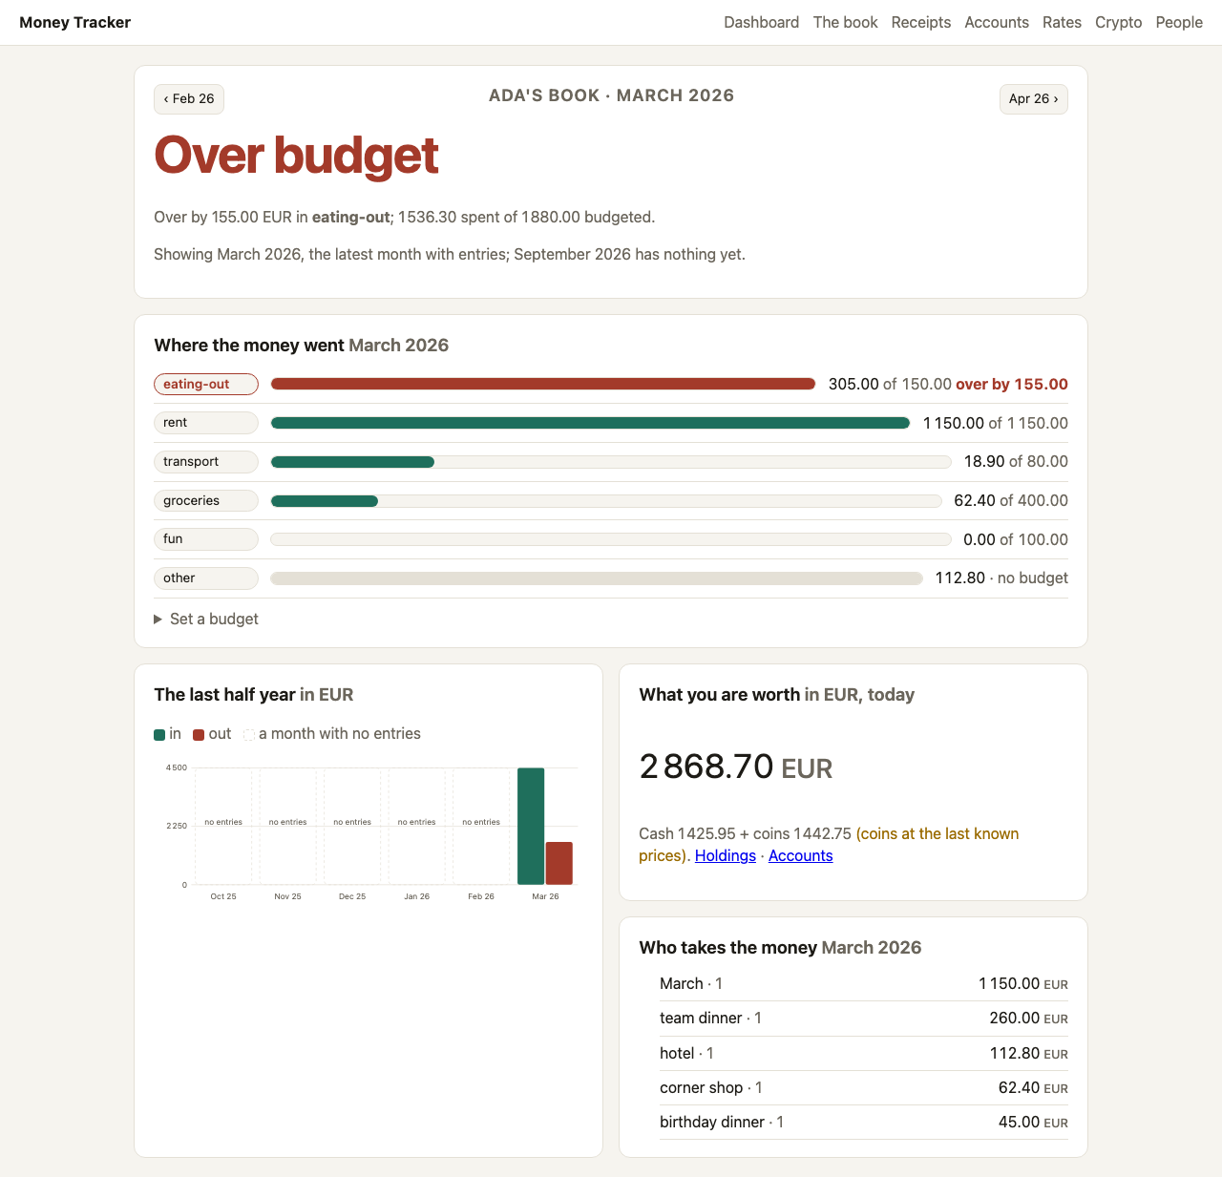Click the green 'in' legend swatch
Viewport: 1222px width, 1177px height.
pos(159,735)
